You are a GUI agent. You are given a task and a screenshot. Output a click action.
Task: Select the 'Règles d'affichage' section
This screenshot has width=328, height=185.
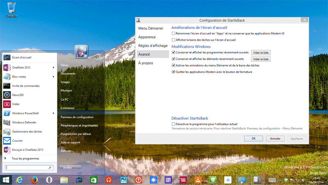coord(152,46)
